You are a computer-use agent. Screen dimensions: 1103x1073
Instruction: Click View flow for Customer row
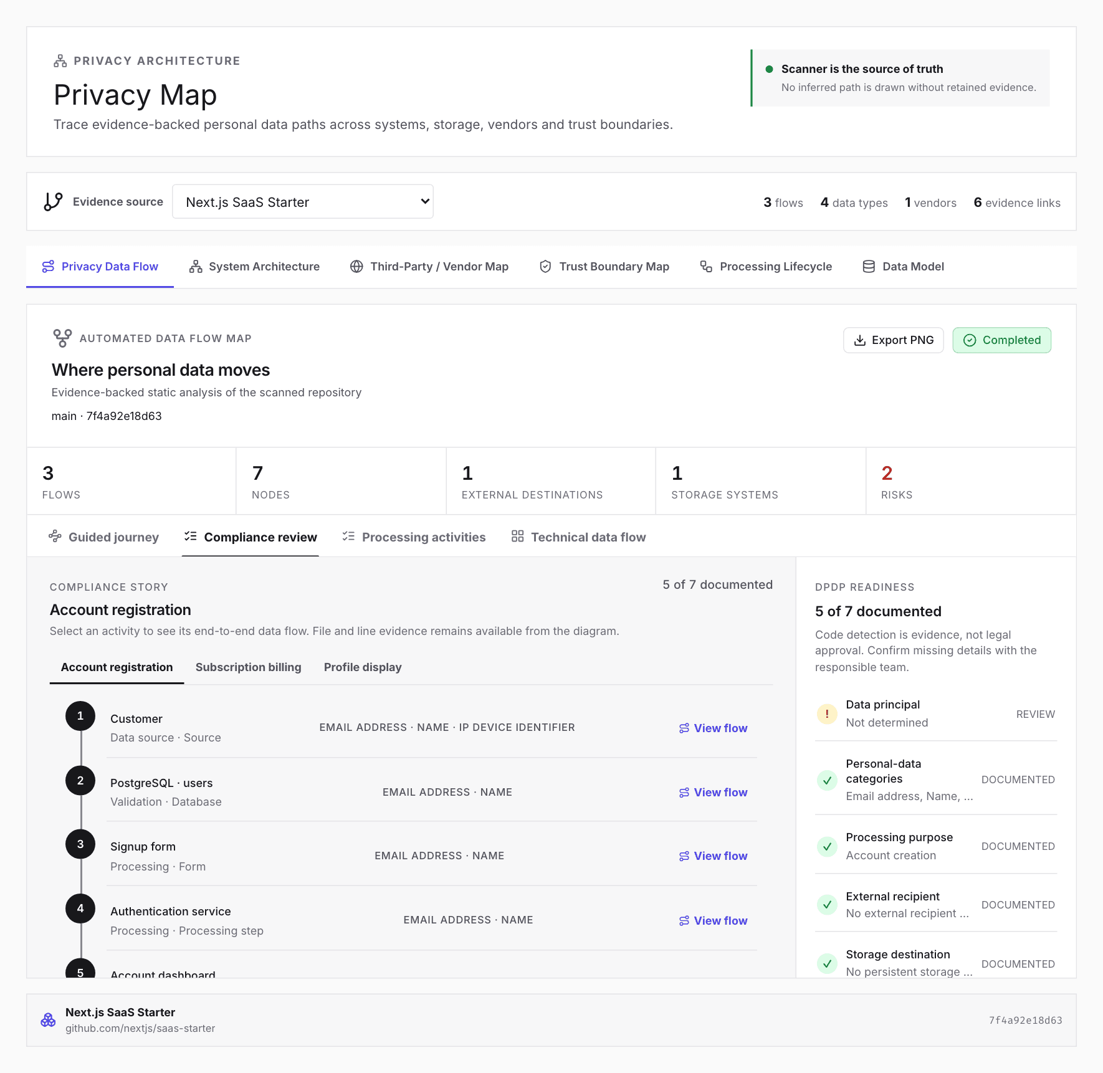(714, 728)
